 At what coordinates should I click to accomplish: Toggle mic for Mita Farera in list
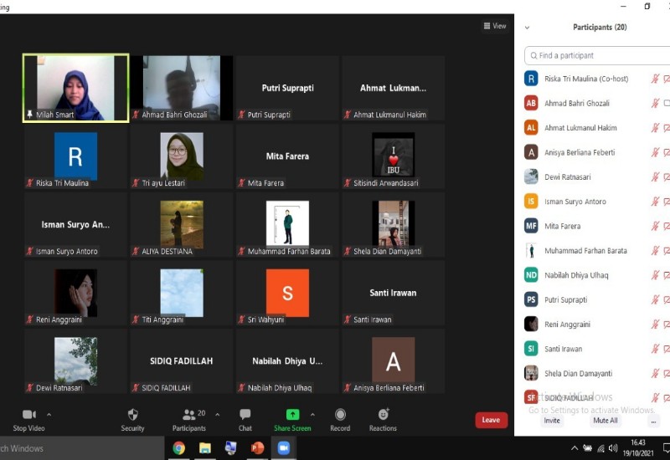655,226
